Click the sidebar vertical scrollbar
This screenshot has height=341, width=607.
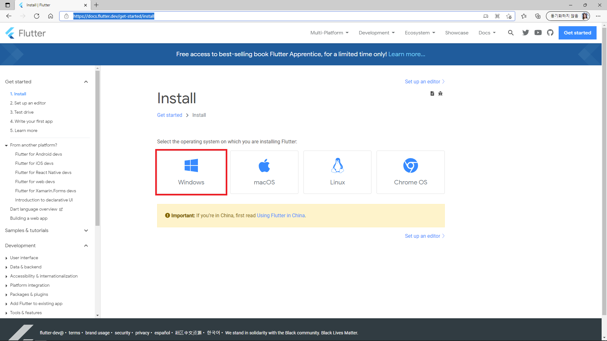(97, 148)
